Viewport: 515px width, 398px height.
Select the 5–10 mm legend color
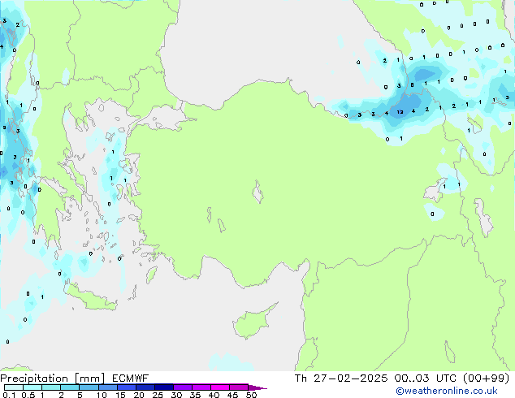pyautogui.click(x=89, y=387)
